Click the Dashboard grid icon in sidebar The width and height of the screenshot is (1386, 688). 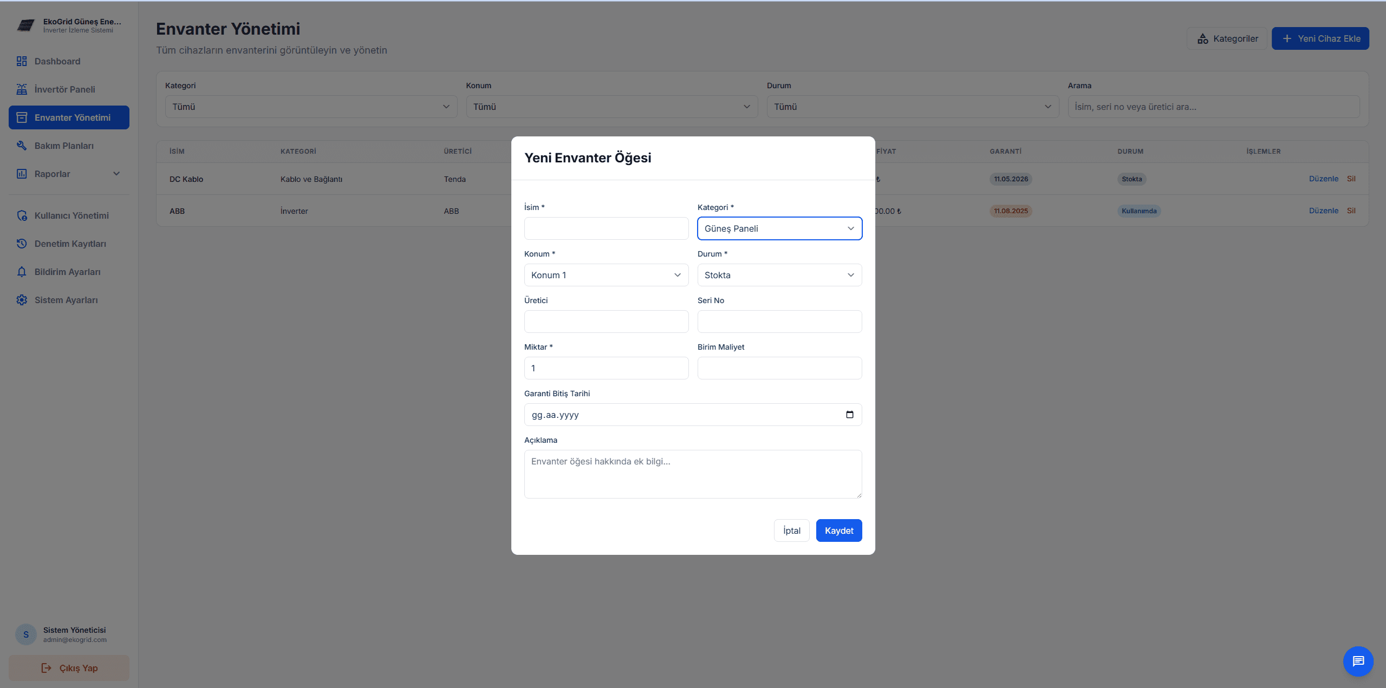pyautogui.click(x=22, y=61)
